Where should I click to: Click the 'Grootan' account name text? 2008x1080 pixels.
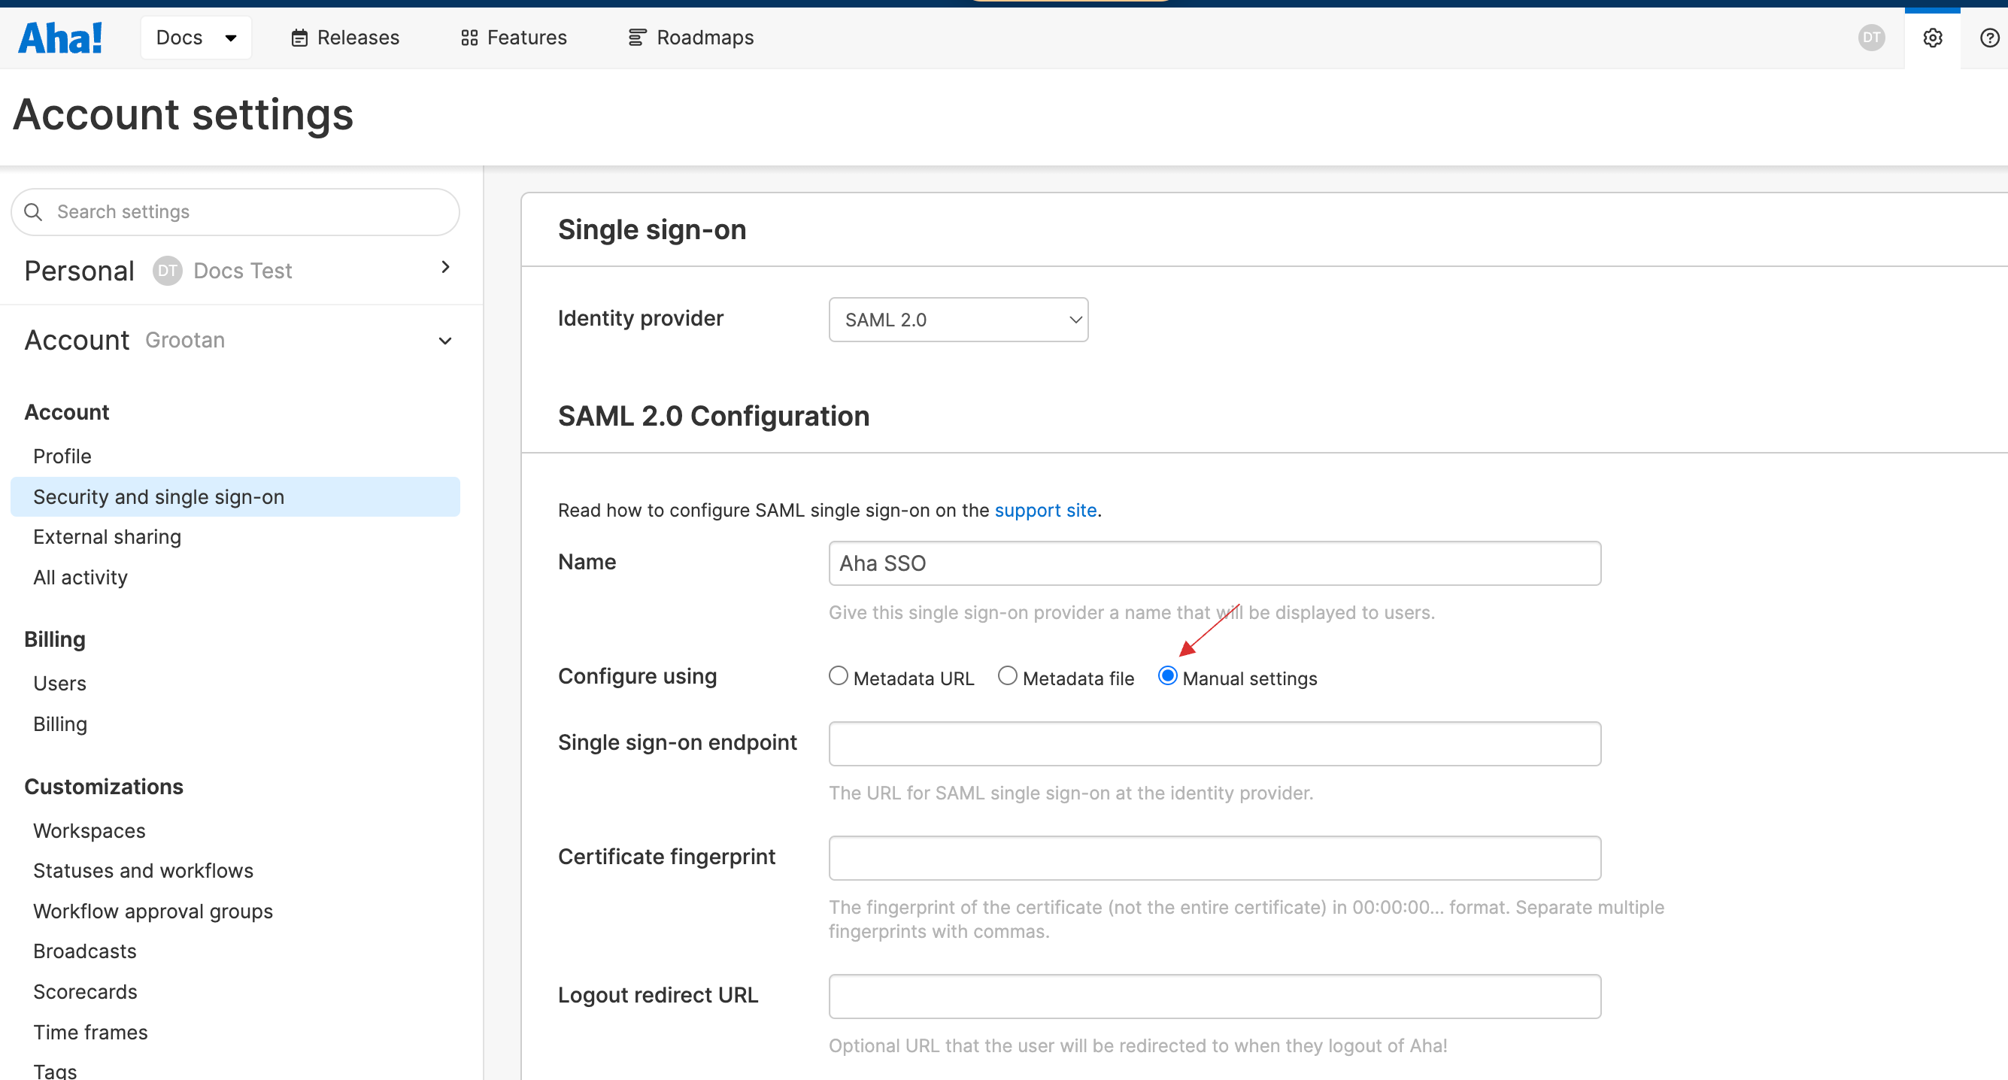pos(185,340)
